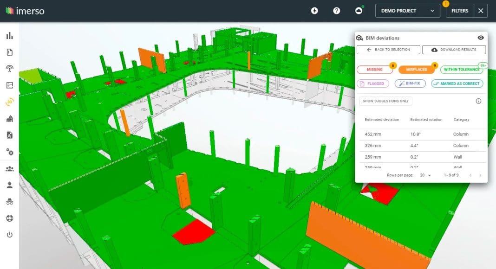This screenshot has height=269, width=496.
Task: Toggle the Missing deviations filter chip
Action: coord(375,70)
